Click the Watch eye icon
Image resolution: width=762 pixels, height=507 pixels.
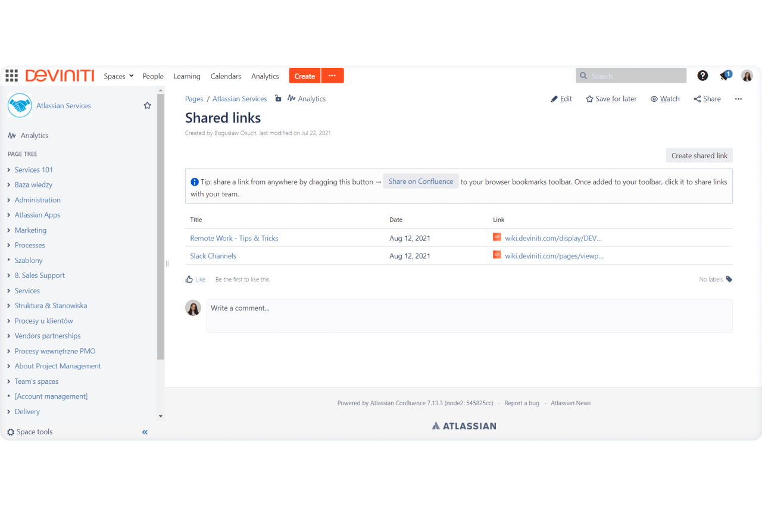click(x=655, y=99)
